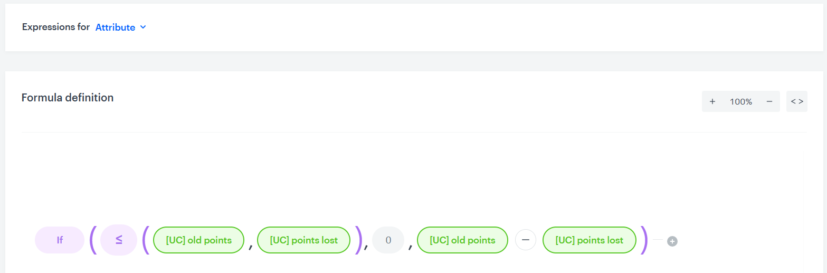Screen dimensions: 827x273
Task: Click the [UC] points lost after minus
Action: (x=589, y=240)
